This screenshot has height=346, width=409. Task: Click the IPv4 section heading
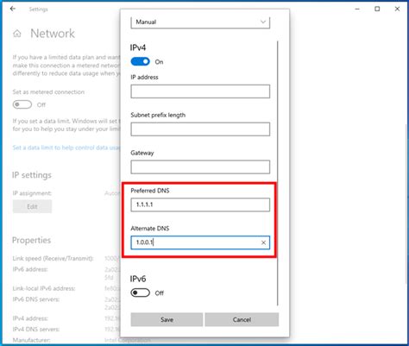tap(138, 47)
